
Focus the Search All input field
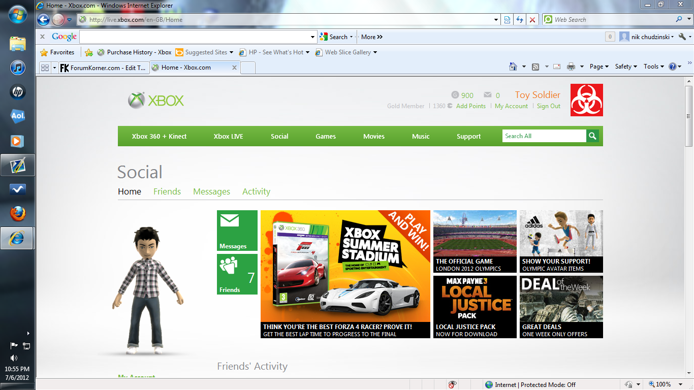point(544,136)
